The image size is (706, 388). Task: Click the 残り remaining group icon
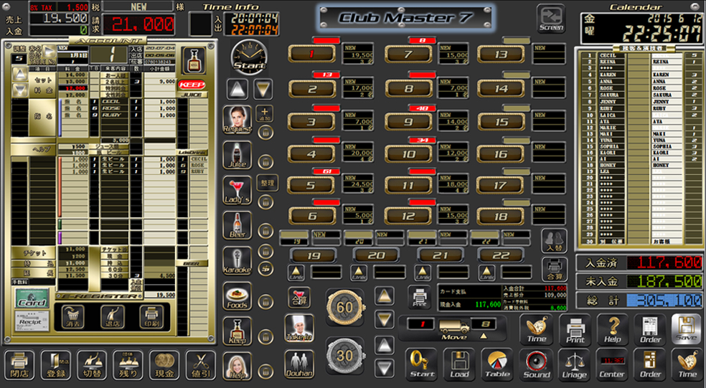click(x=128, y=365)
